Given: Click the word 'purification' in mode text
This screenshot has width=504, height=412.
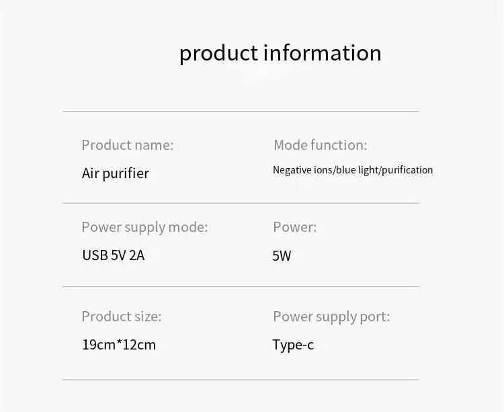Looking at the screenshot, I should click(x=407, y=170).
